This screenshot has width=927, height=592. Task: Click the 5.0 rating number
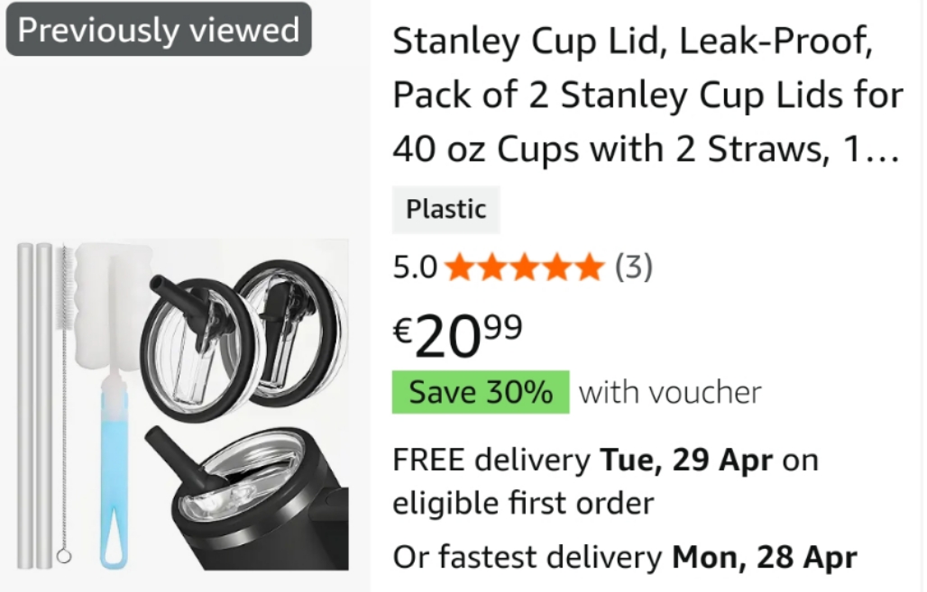(x=415, y=267)
